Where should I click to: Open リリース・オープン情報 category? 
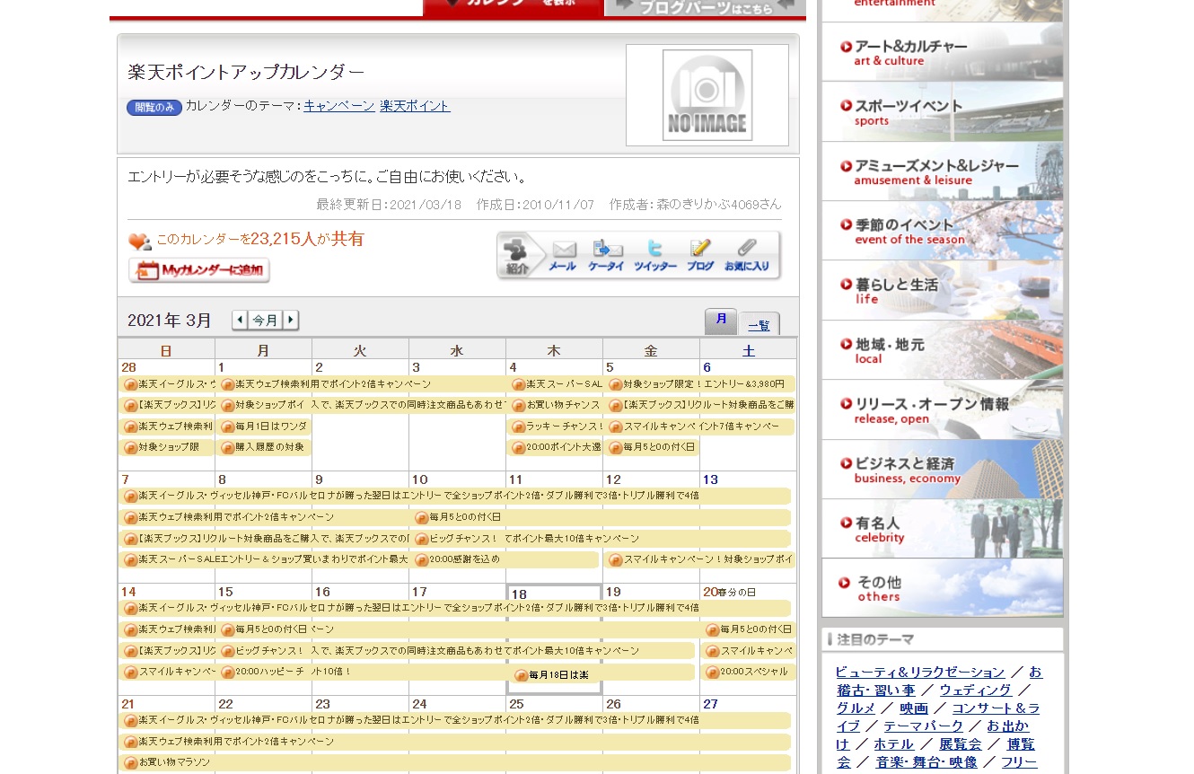point(942,409)
